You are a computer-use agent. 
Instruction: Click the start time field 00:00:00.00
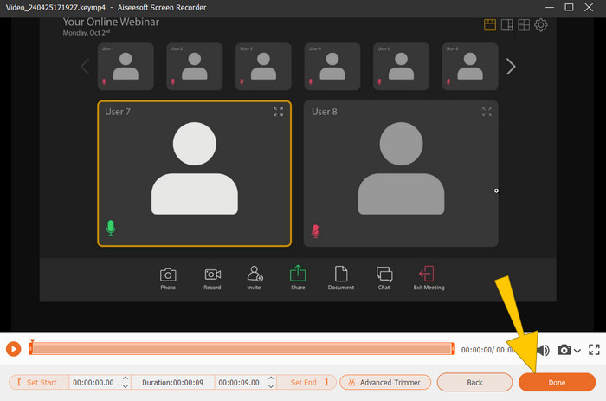point(93,383)
